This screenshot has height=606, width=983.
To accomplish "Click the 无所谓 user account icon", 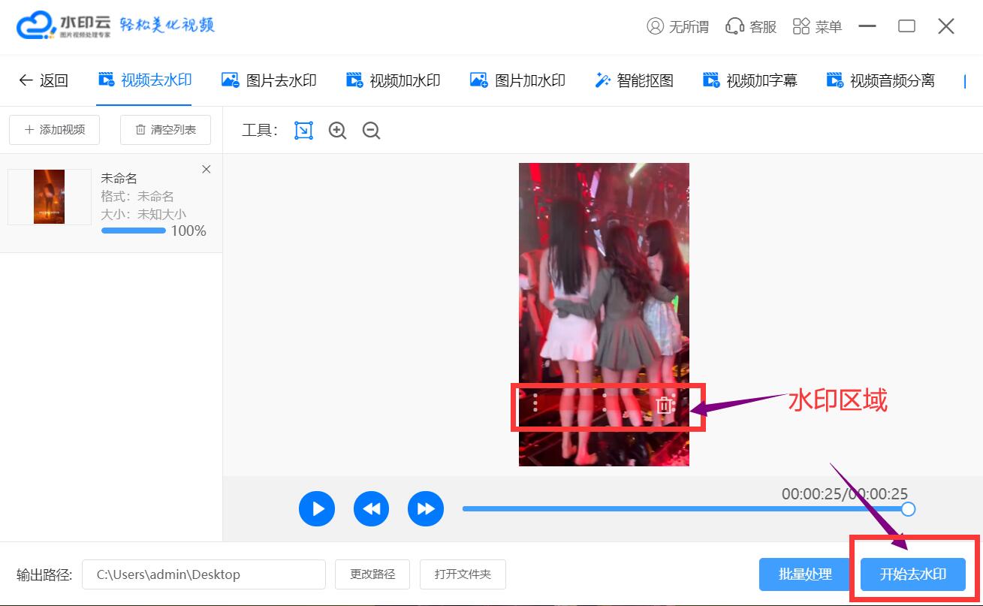I will point(655,27).
